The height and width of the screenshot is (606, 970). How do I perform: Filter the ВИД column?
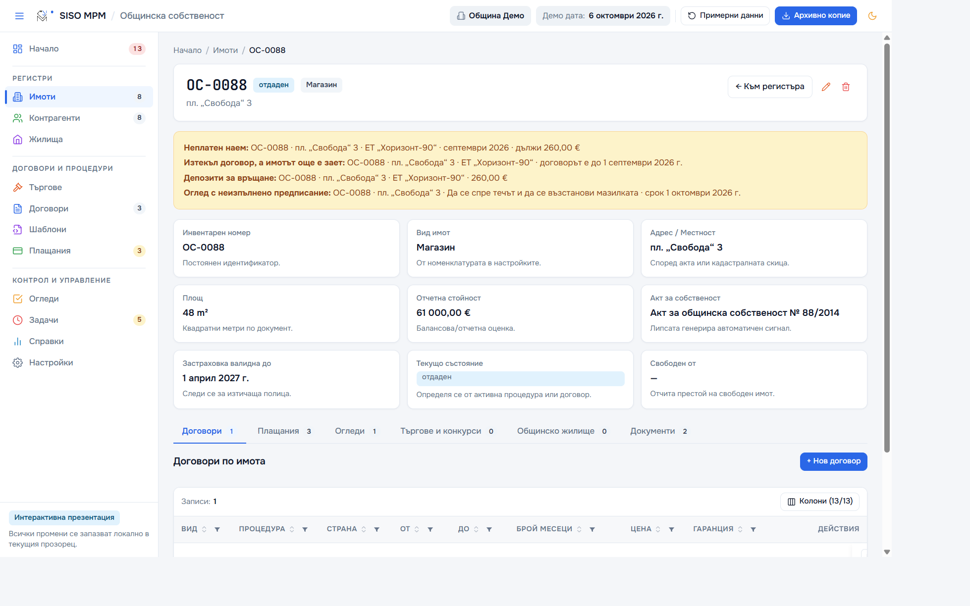click(x=217, y=529)
